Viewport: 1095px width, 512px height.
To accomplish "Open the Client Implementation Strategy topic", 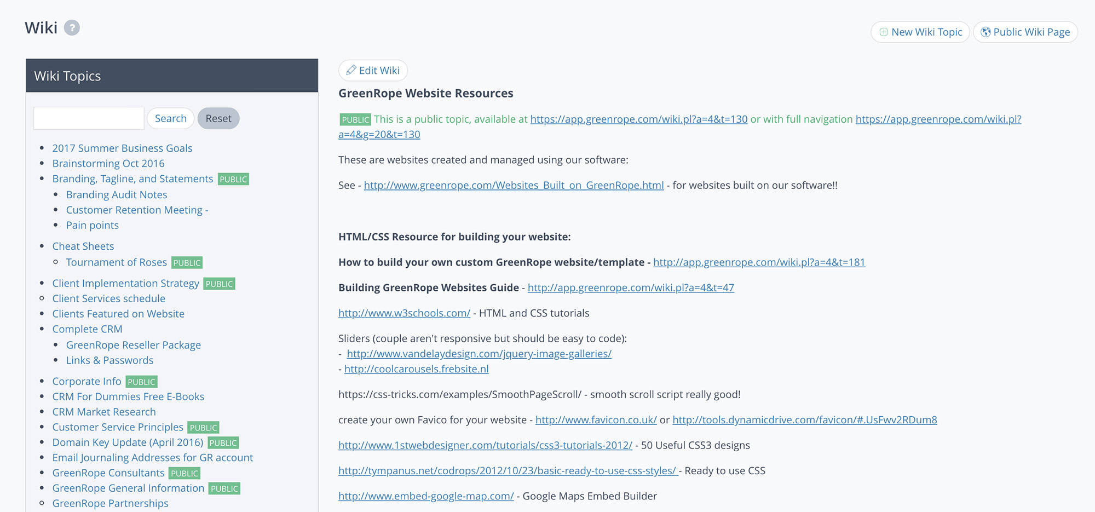I will (125, 283).
